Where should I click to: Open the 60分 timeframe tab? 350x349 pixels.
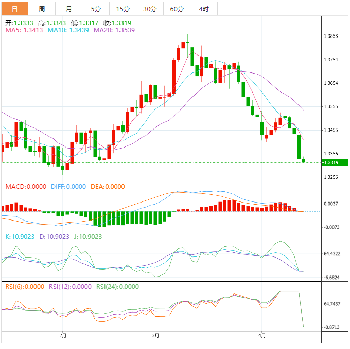[177, 9]
